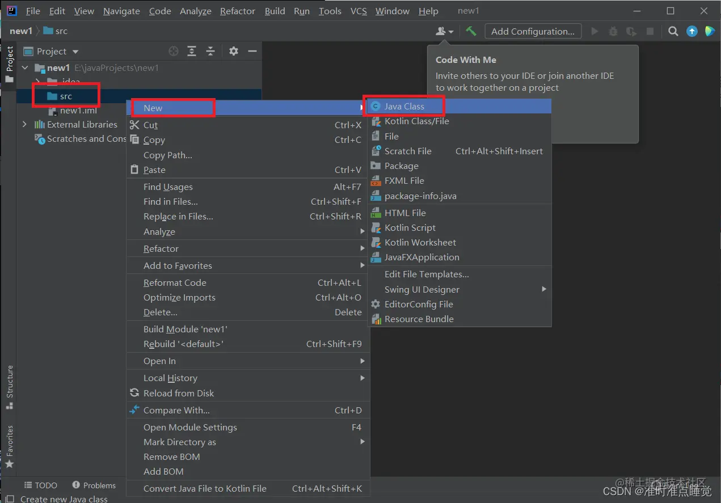Open the VCS menu
This screenshot has height=503, width=721.
(359, 11)
